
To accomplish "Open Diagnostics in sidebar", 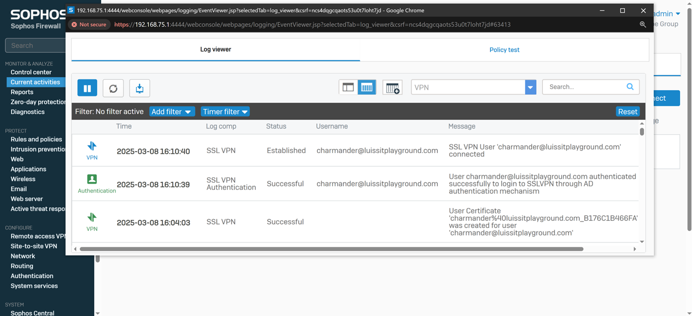I will coord(28,112).
